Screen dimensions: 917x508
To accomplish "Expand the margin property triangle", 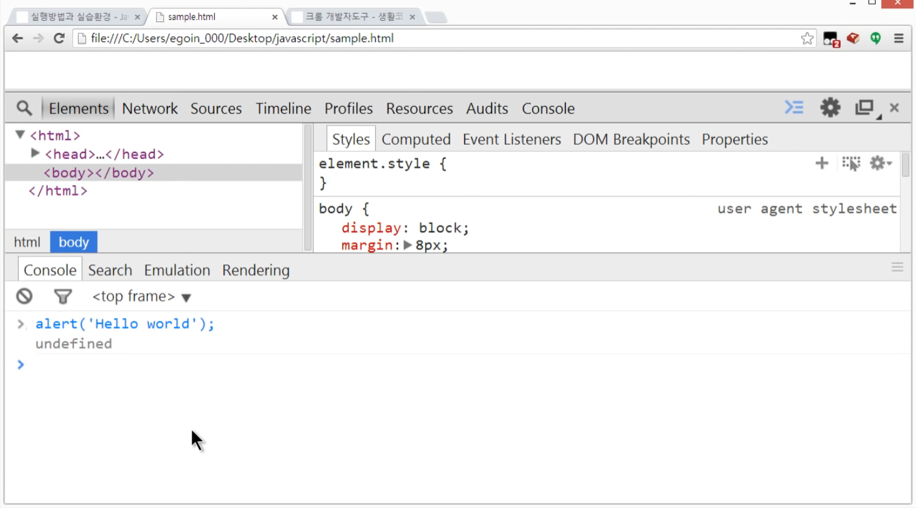I will [408, 245].
